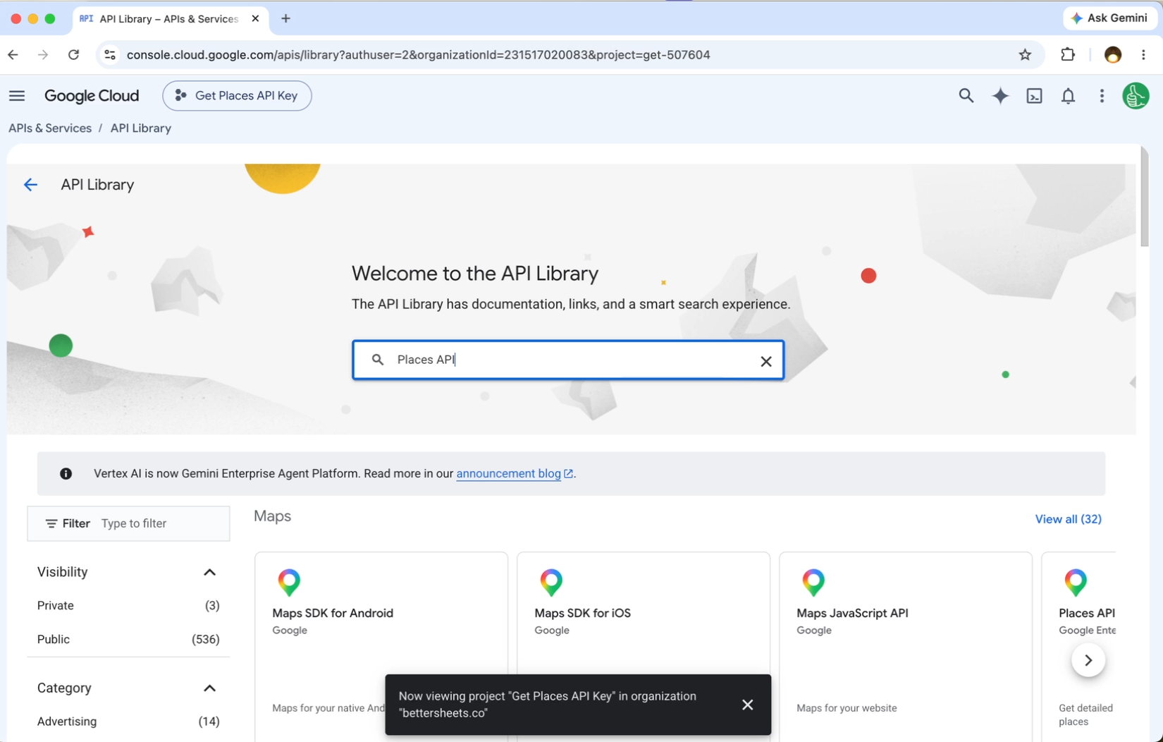
Task: Bookmark this page with star icon
Action: click(1025, 54)
